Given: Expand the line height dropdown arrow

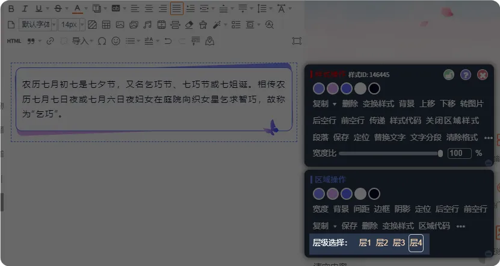Looking at the screenshot, I should coord(271,8).
